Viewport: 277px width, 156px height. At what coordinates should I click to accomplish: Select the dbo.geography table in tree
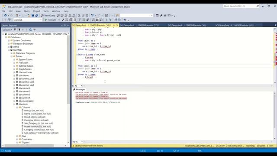point(26,101)
